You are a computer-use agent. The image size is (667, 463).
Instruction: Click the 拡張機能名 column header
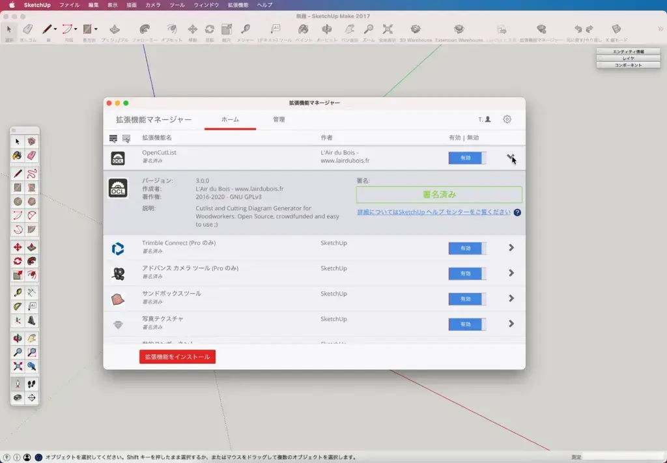157,138
